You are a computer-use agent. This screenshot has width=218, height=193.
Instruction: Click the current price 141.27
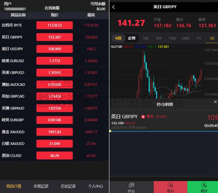tap(131, 23)
